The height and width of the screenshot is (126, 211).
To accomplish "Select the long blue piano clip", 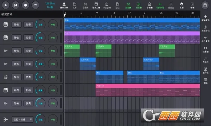I will tap(132, 24).
